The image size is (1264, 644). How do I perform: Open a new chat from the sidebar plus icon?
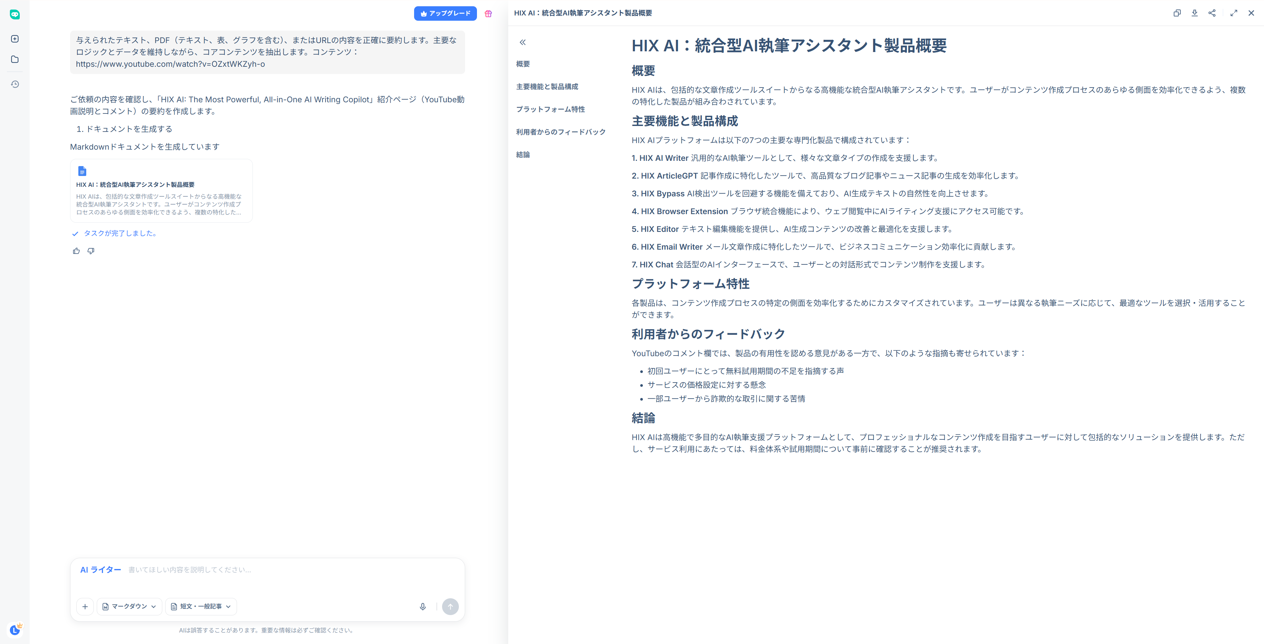[15, 38]
